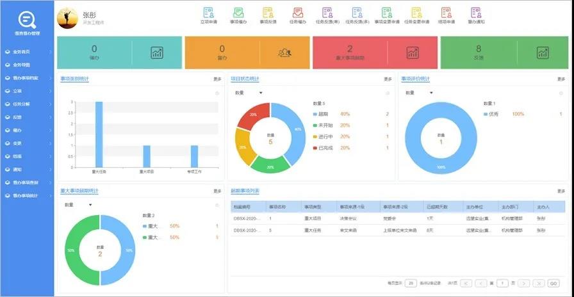Click the page number input field
Viewport: 574px width, 297px height.
point(504,283)
